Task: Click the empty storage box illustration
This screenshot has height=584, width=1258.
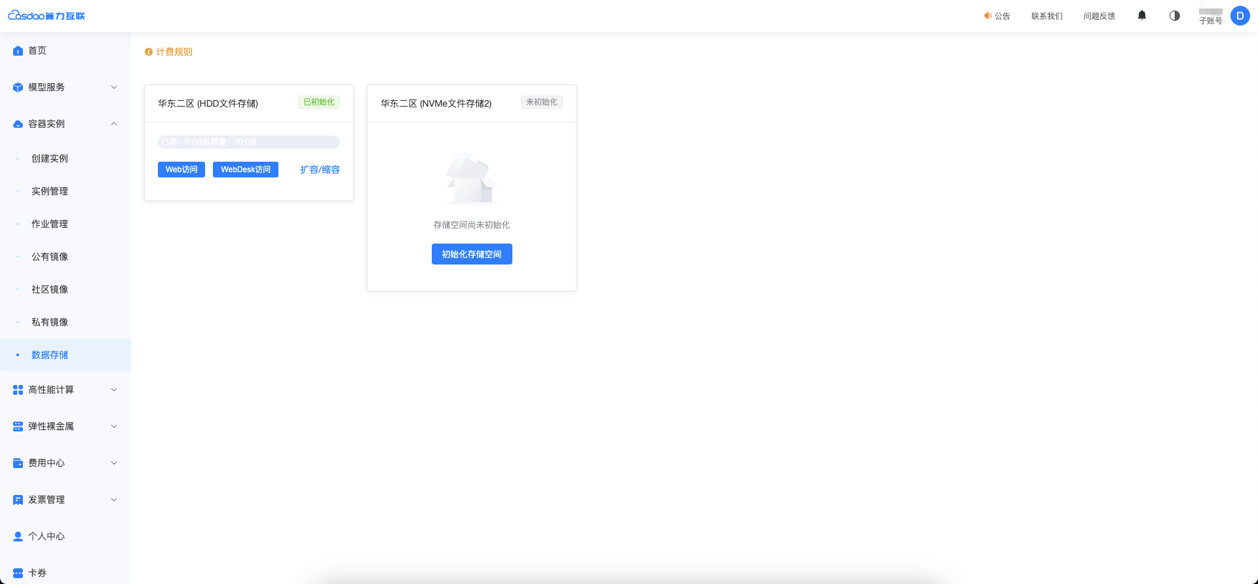Action: 471,179
